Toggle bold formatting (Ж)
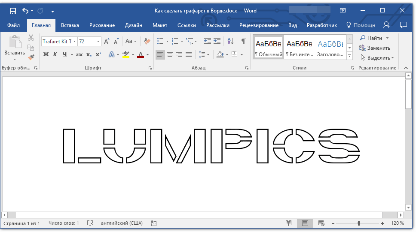 (46, 54)
